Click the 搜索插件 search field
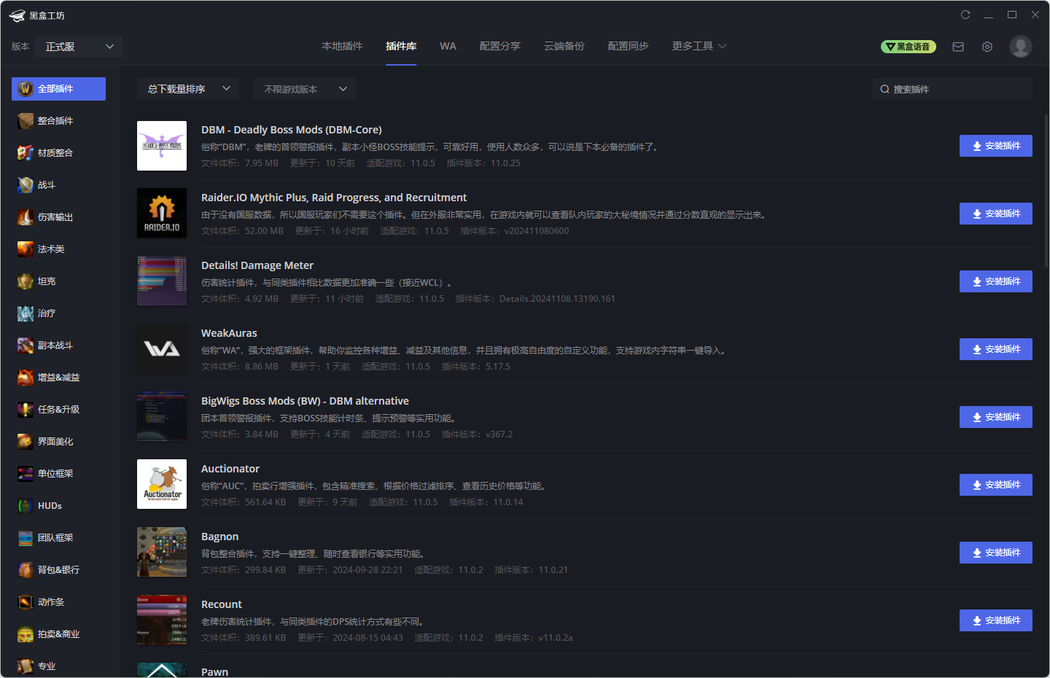This screenshot has height=678, width=1050. (952, 89)
